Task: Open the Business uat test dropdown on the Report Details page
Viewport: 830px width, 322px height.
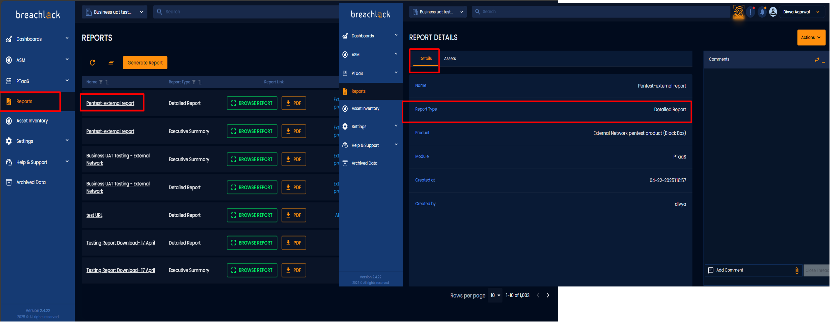Action: tap(438, 12)
